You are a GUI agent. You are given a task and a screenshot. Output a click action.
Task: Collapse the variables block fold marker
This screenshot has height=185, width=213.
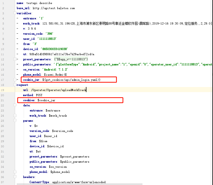pos(15,13)
